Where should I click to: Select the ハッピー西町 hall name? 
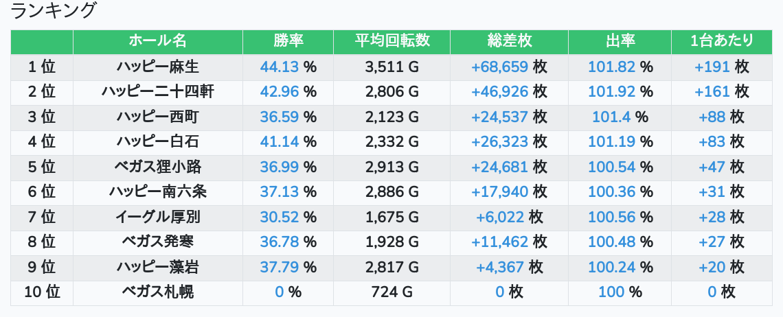[x=157, y=117]
